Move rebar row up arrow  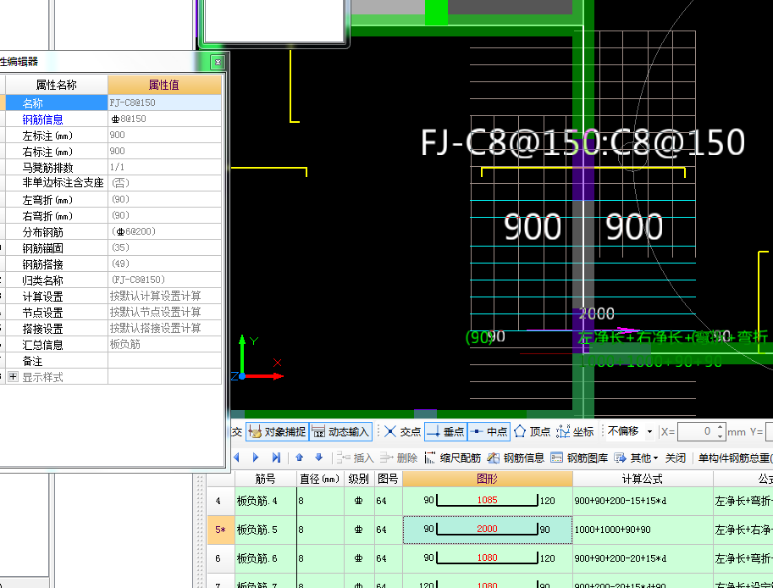click(x=299, y=458)
